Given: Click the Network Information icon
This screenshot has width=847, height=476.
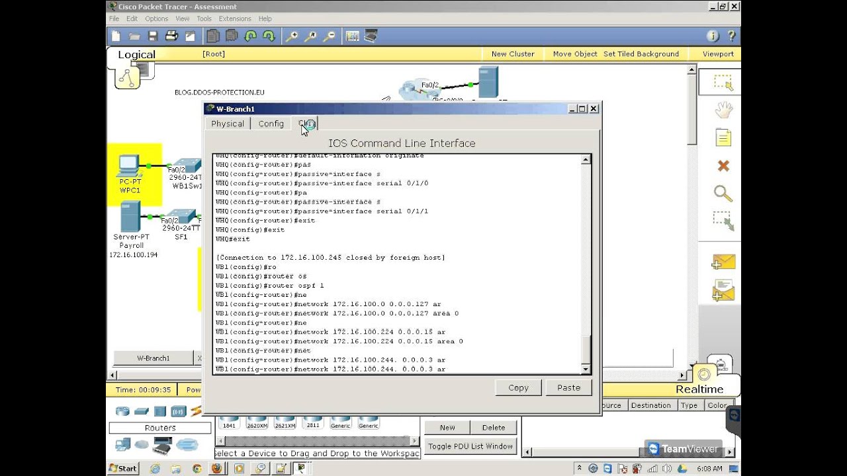Looking at the screenshot, I should [713, 36].
